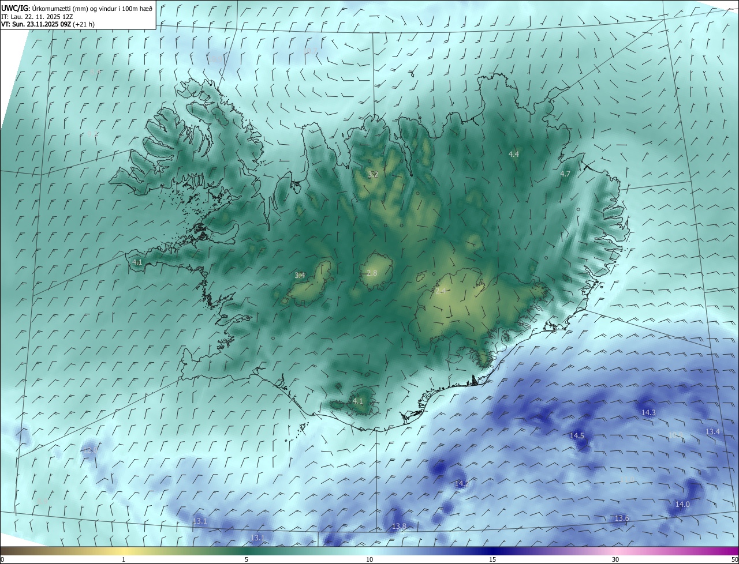Click the colorbar tick label 1
Viewport: 739px width, 564px height.
(124, 559)
